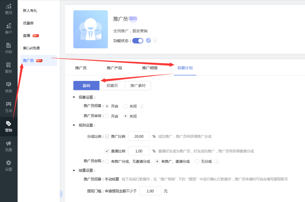This screenshot has width=305, height=202.
Task: Open the 服务 service sidebar icon
Action: click(x=9, y=68)
